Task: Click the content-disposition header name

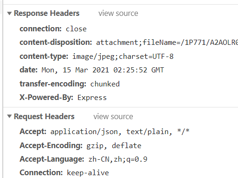Action: point(56,43)
